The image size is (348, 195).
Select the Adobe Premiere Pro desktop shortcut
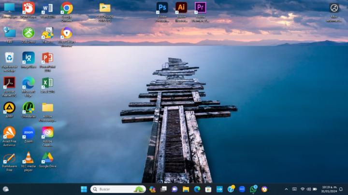point(201,12)
